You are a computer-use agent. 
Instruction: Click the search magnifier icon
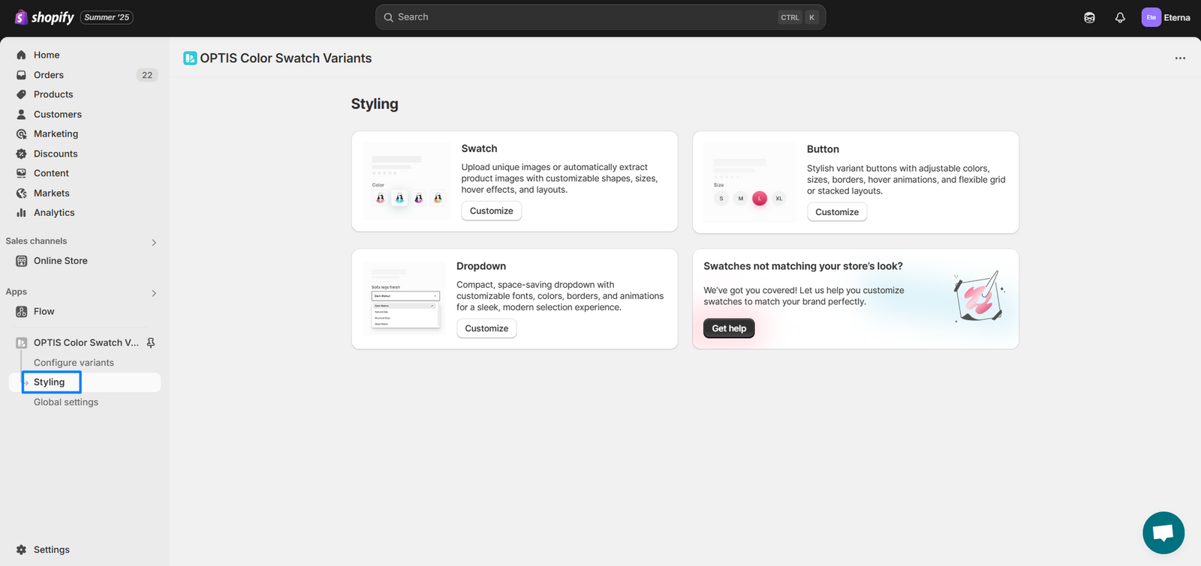[x=389, y=17]
